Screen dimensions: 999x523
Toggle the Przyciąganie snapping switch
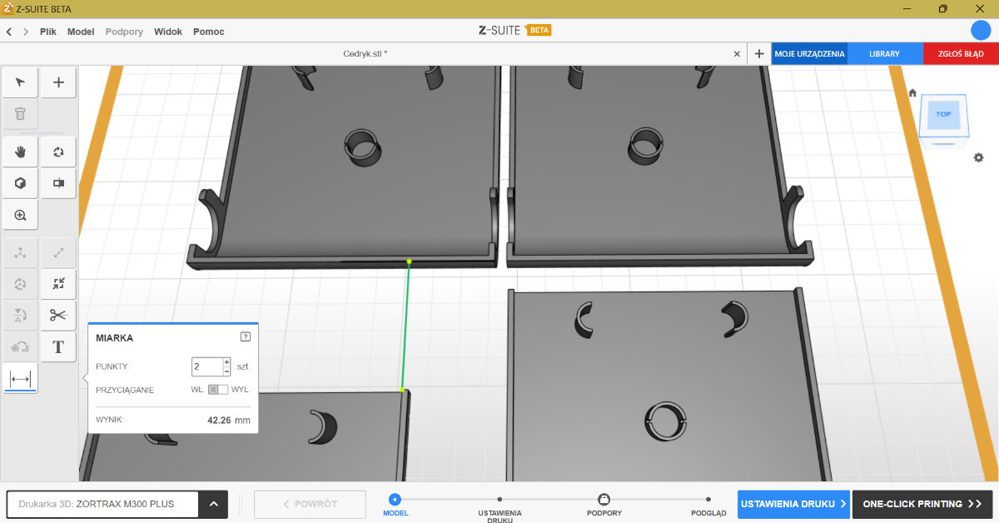(x=217, y=390)
